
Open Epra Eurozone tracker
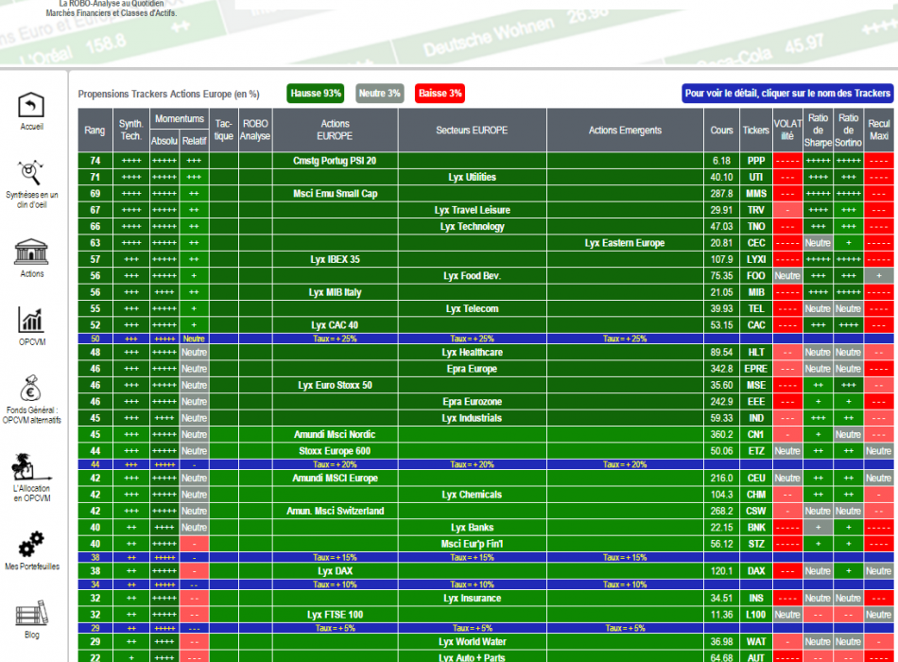pyautogui.click(x=472, y=402)
